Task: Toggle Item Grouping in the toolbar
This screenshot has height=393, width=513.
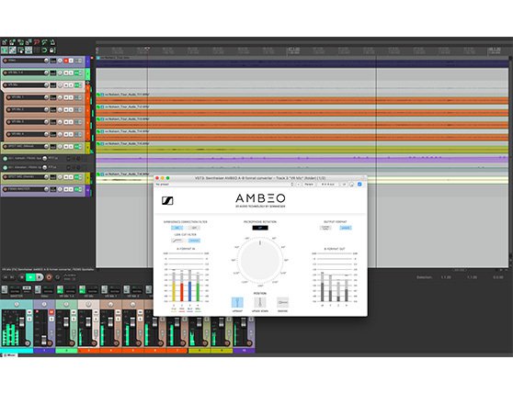Action: (13, 50)
